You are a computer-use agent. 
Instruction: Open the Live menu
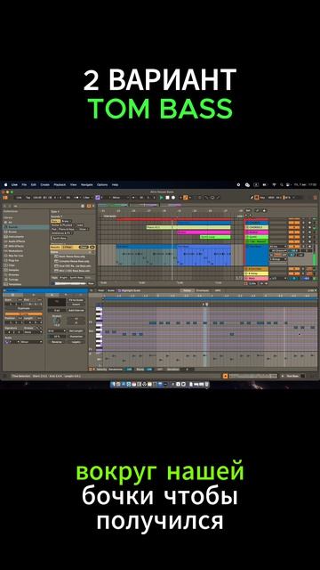coord(14,184)
